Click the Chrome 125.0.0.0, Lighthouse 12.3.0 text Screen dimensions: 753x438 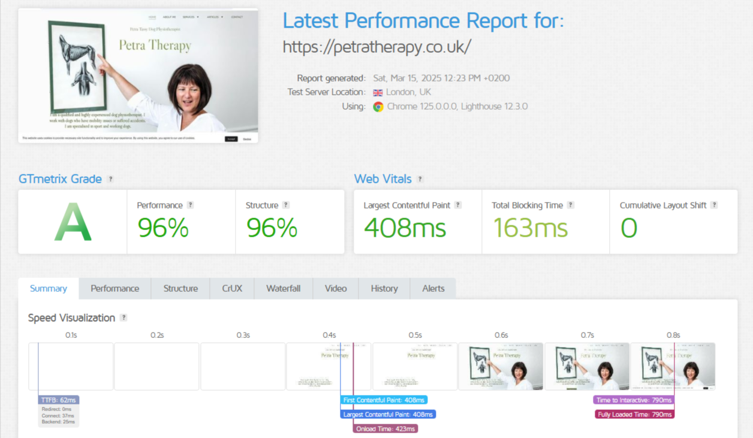coord(457,107)
